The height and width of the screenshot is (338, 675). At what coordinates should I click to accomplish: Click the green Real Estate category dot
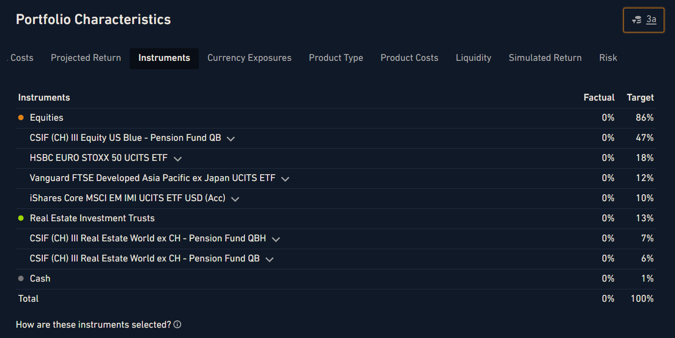[x=21, y=218]
